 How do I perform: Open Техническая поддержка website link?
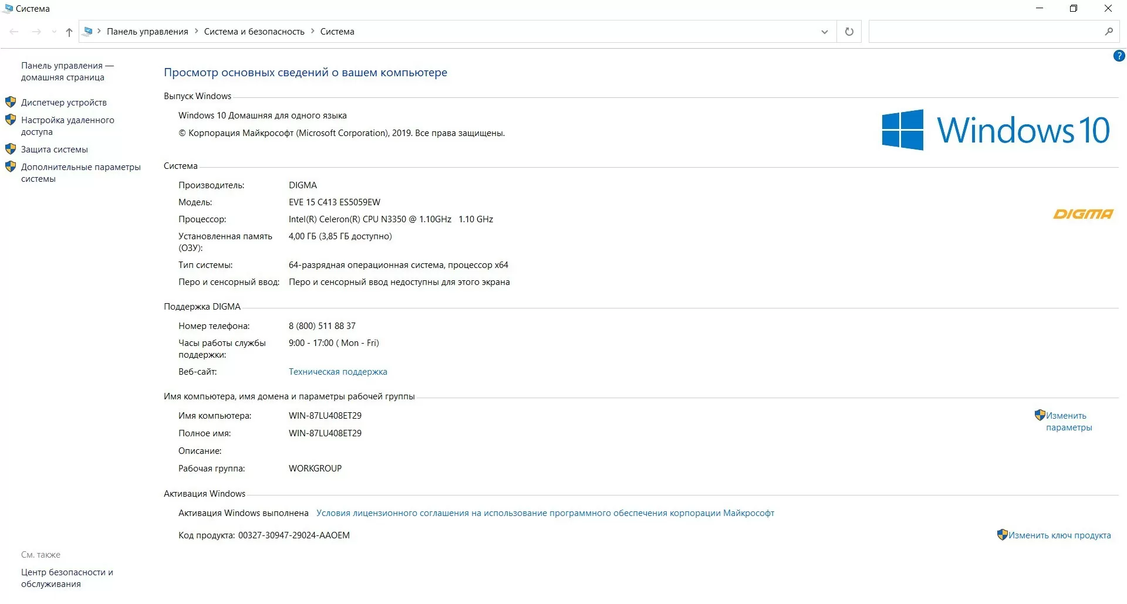(338, 372)
